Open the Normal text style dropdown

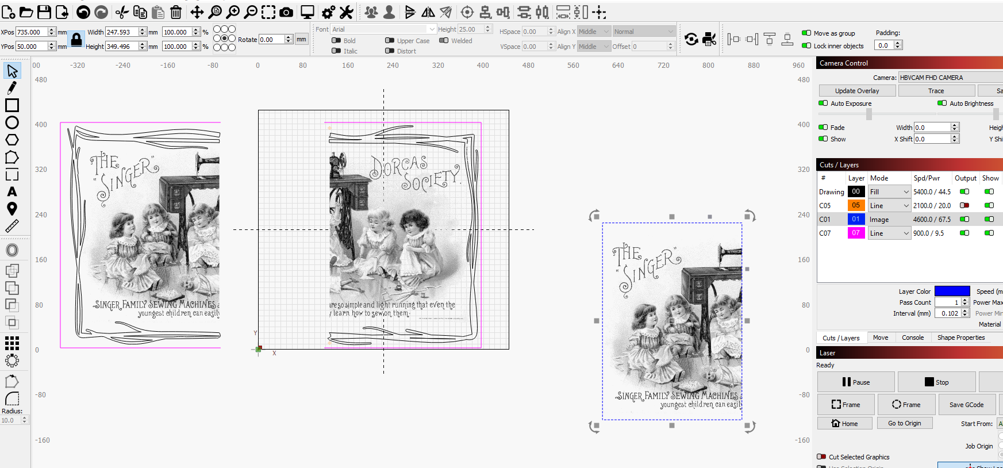(644, 32)
